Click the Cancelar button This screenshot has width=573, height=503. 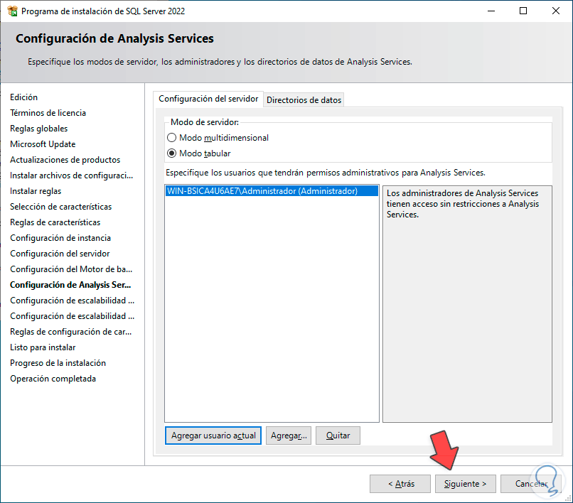530,484
